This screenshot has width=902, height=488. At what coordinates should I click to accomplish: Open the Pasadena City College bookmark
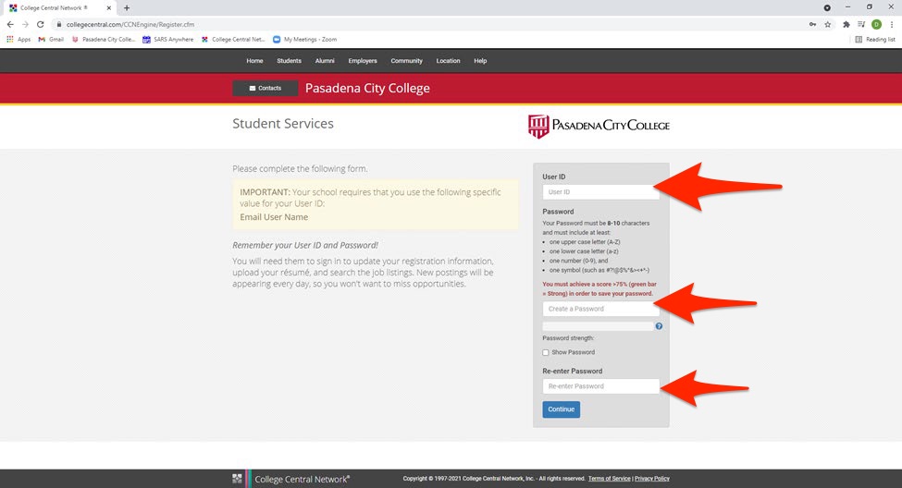[x=104, y=39]
